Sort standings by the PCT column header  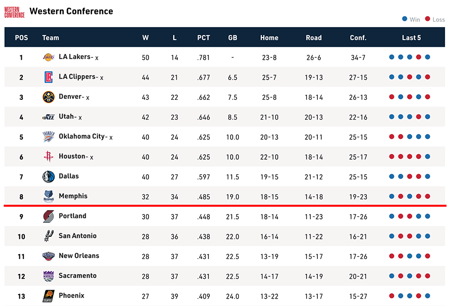(203, 38)
